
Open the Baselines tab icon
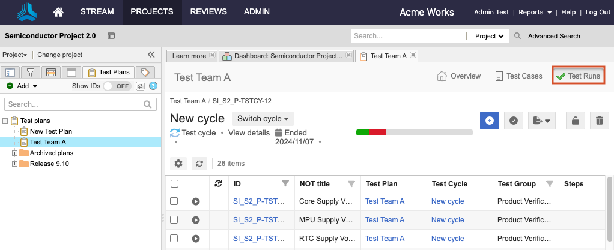coord(51,73)
